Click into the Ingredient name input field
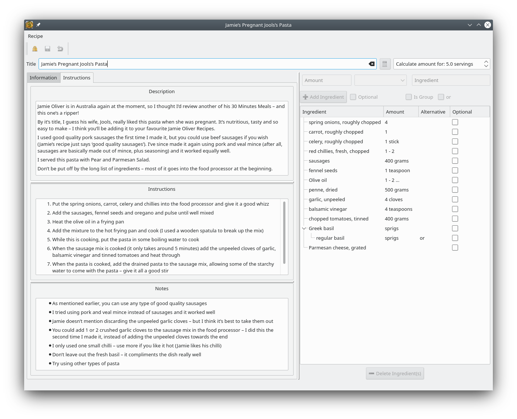 tap(451, 80)
